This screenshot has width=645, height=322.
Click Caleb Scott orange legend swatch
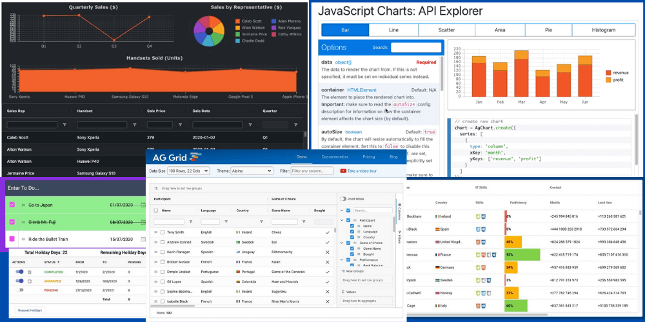pos(238,21)
